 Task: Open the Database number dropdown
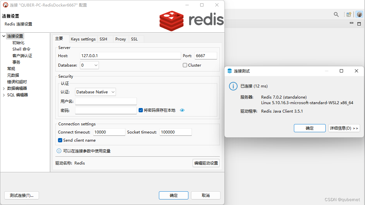(89, 65)
